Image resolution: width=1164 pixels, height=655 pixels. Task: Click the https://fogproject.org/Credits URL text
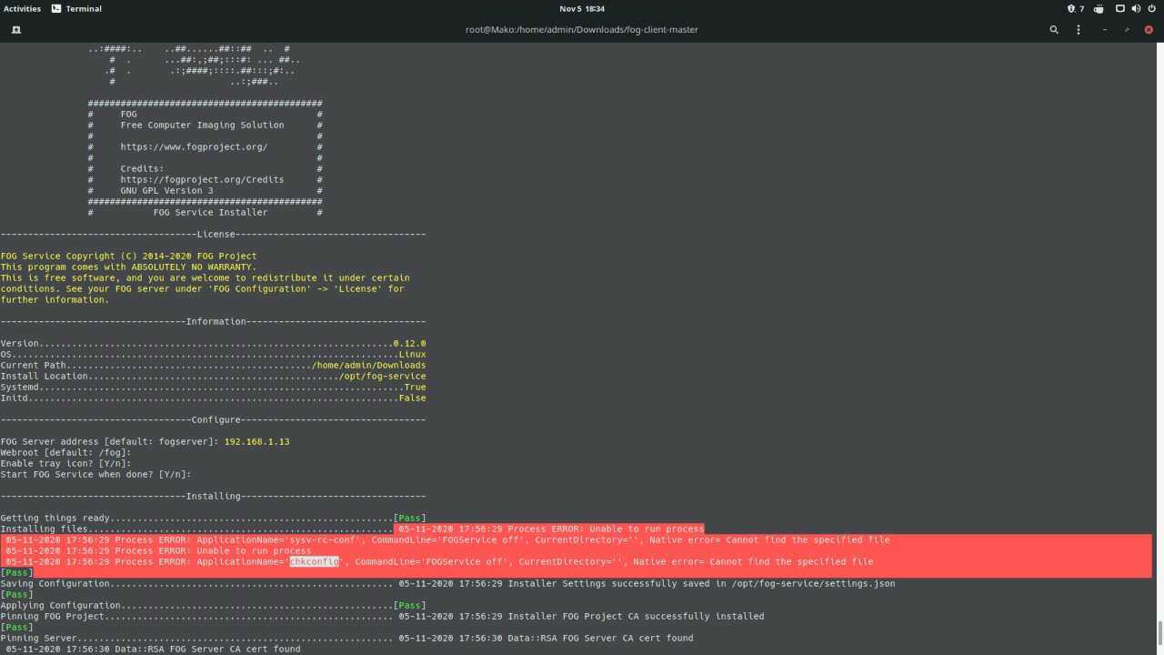[x=202, y=179]
